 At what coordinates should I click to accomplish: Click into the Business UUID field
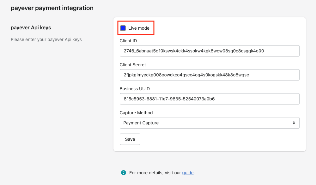(210, 98)
